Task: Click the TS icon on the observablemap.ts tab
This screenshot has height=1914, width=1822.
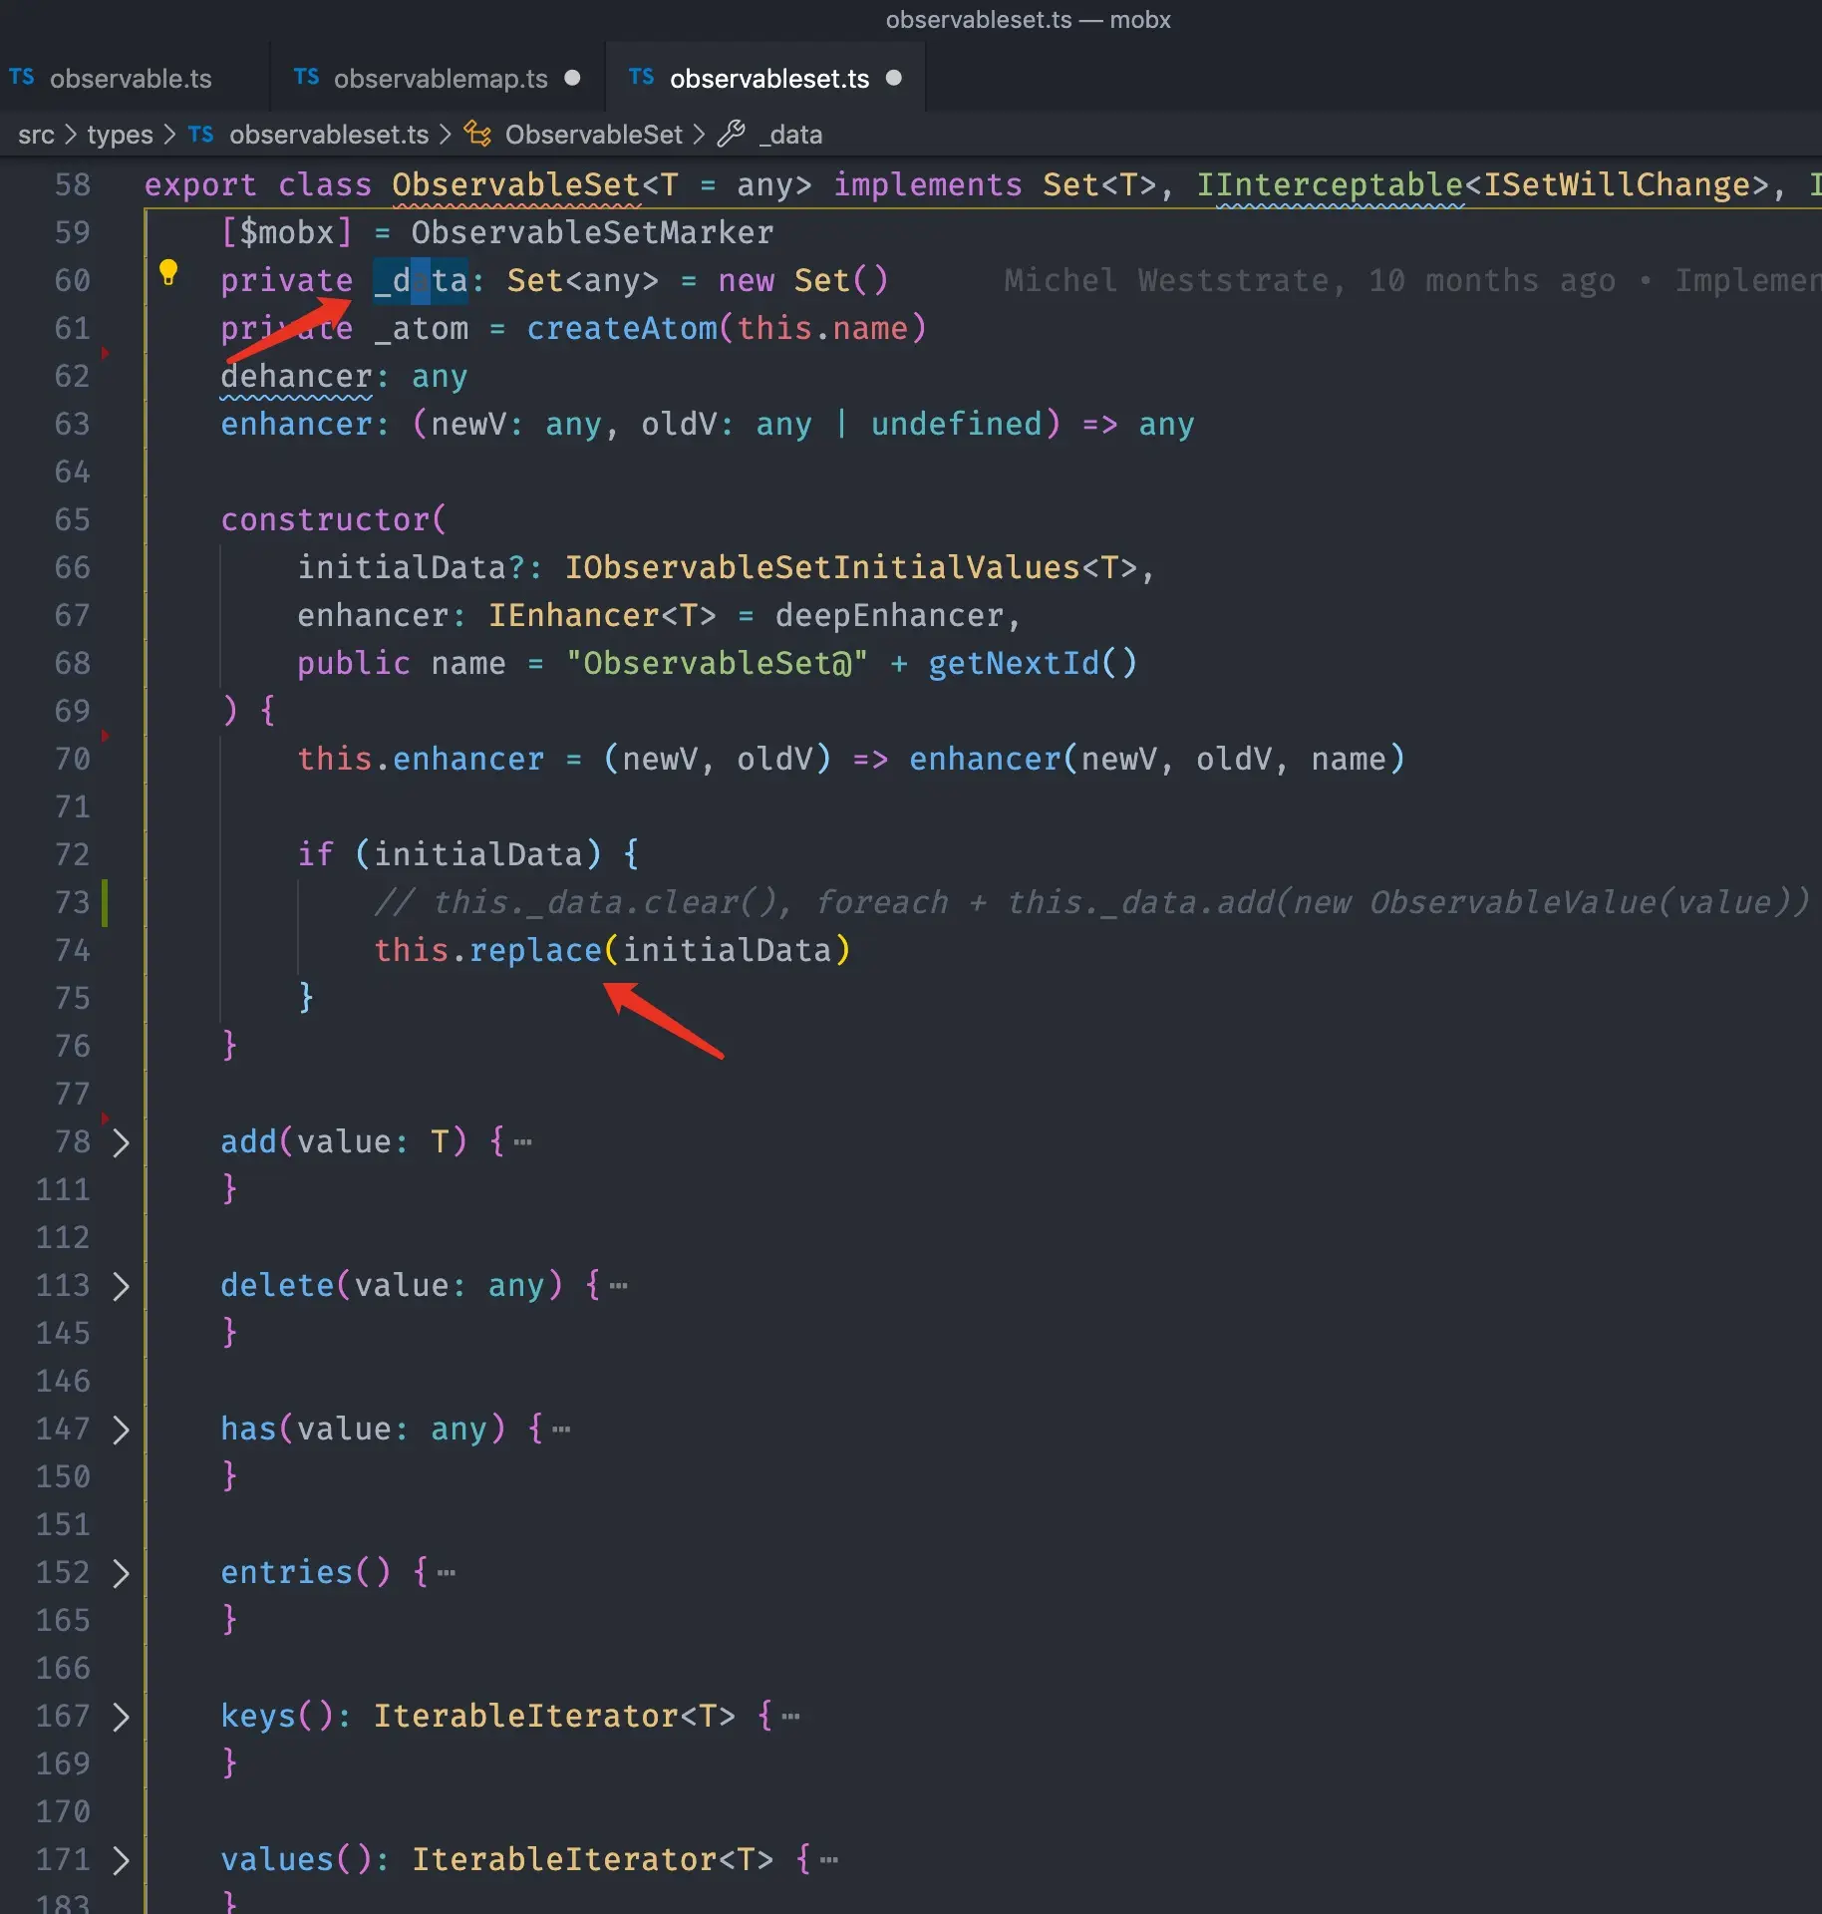Action: click(x=306, y=77)
